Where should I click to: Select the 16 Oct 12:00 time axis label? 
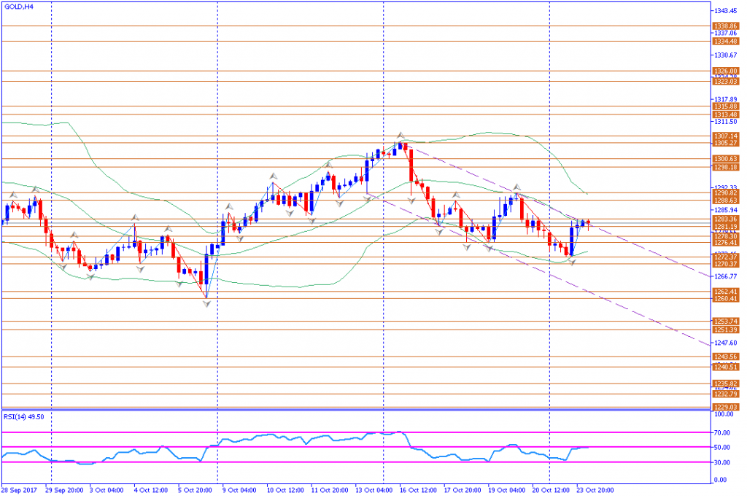[418, 490]
